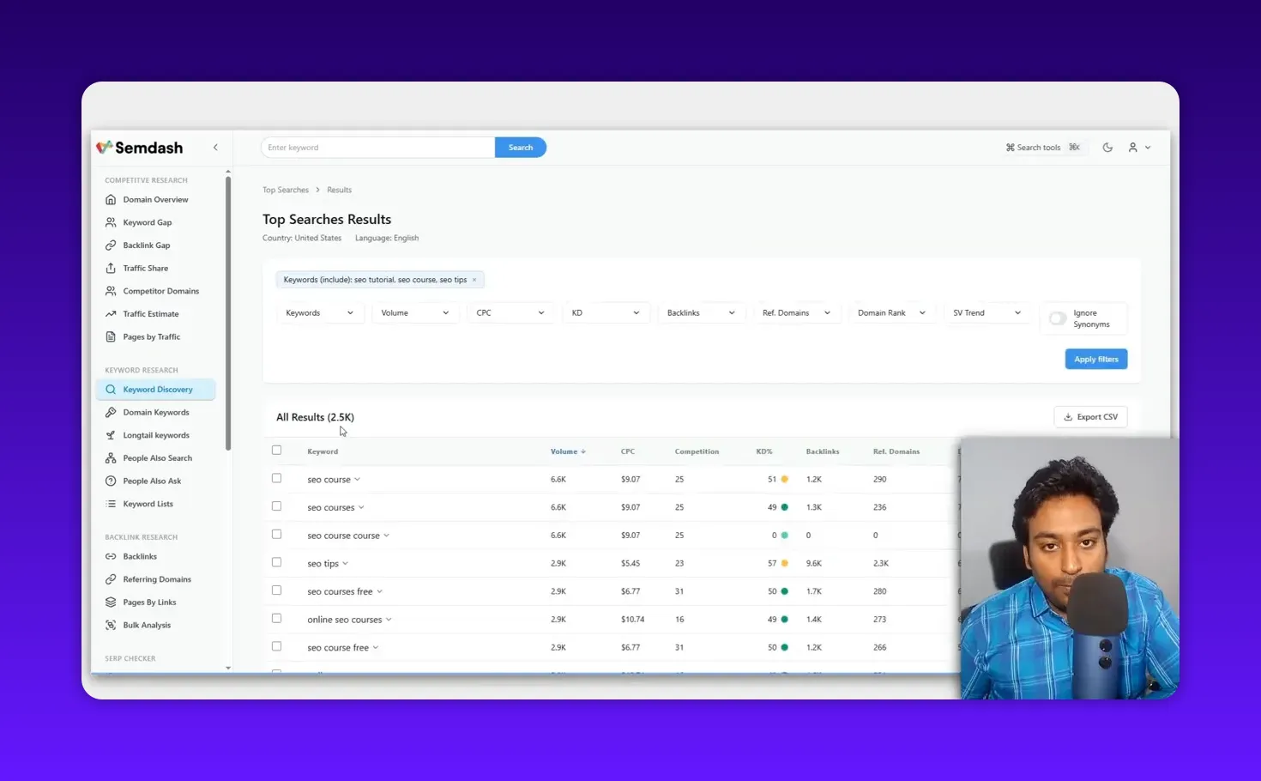Navigate to Top Searches breadcrumb
This screenshot has height=781, width=1261.
[x=286, y=189]
